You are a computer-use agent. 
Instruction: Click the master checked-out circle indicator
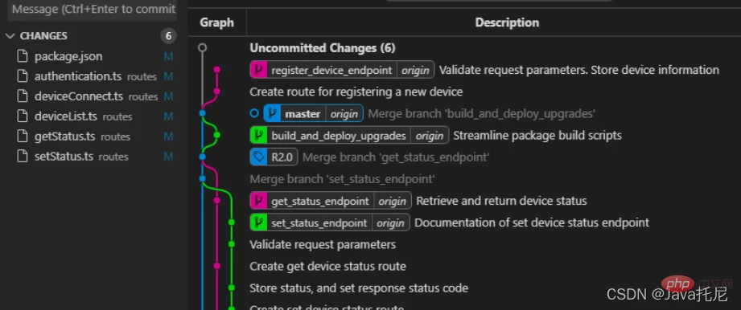(254, 114)
